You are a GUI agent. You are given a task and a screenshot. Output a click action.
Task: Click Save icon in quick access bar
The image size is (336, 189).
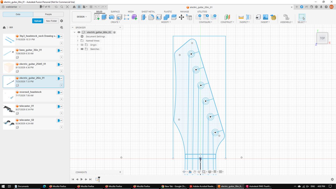pos(91,6)
